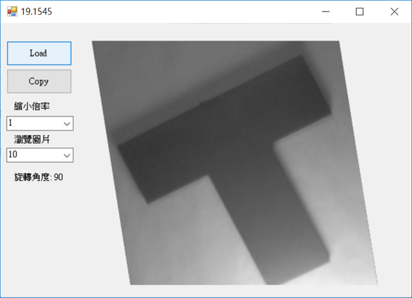The height and width of the screenshot is (298, 412).
Task: Click the 縮小倍率 label
Action: pos(32,106)
